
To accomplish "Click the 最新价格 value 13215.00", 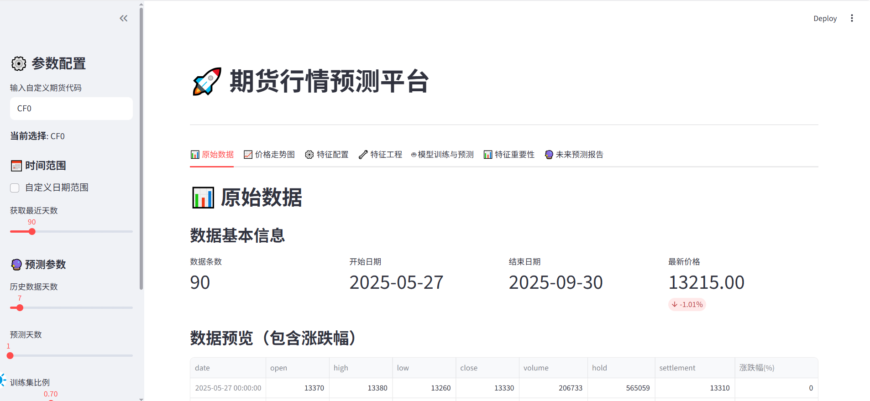I will [706, 282].
